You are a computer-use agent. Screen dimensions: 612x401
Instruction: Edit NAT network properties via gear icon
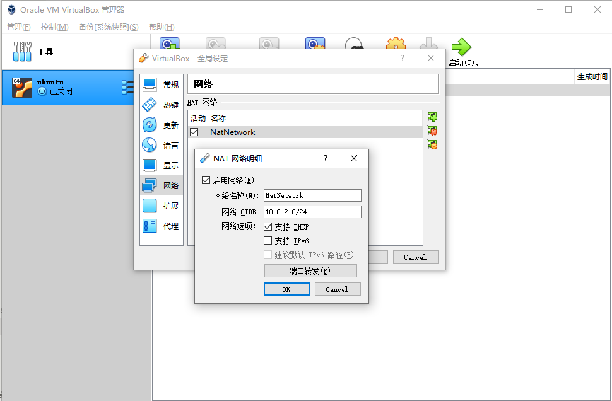coord(432,144)
